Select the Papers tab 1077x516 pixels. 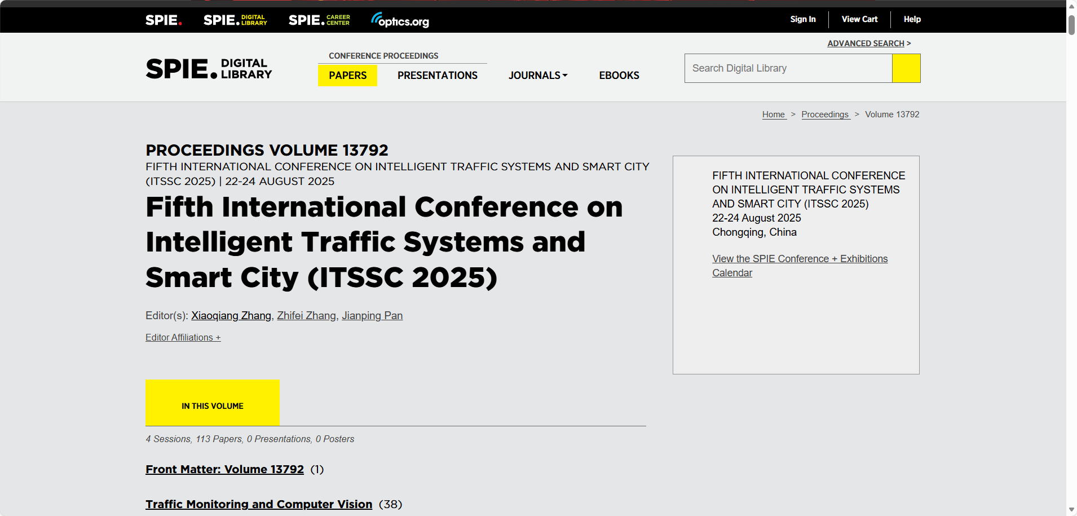coord(347,76)
